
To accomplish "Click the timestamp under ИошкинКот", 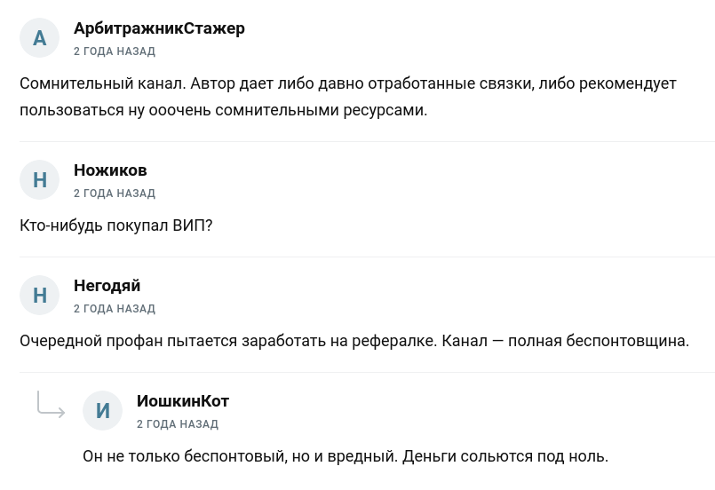I will (x=178, y=424).
